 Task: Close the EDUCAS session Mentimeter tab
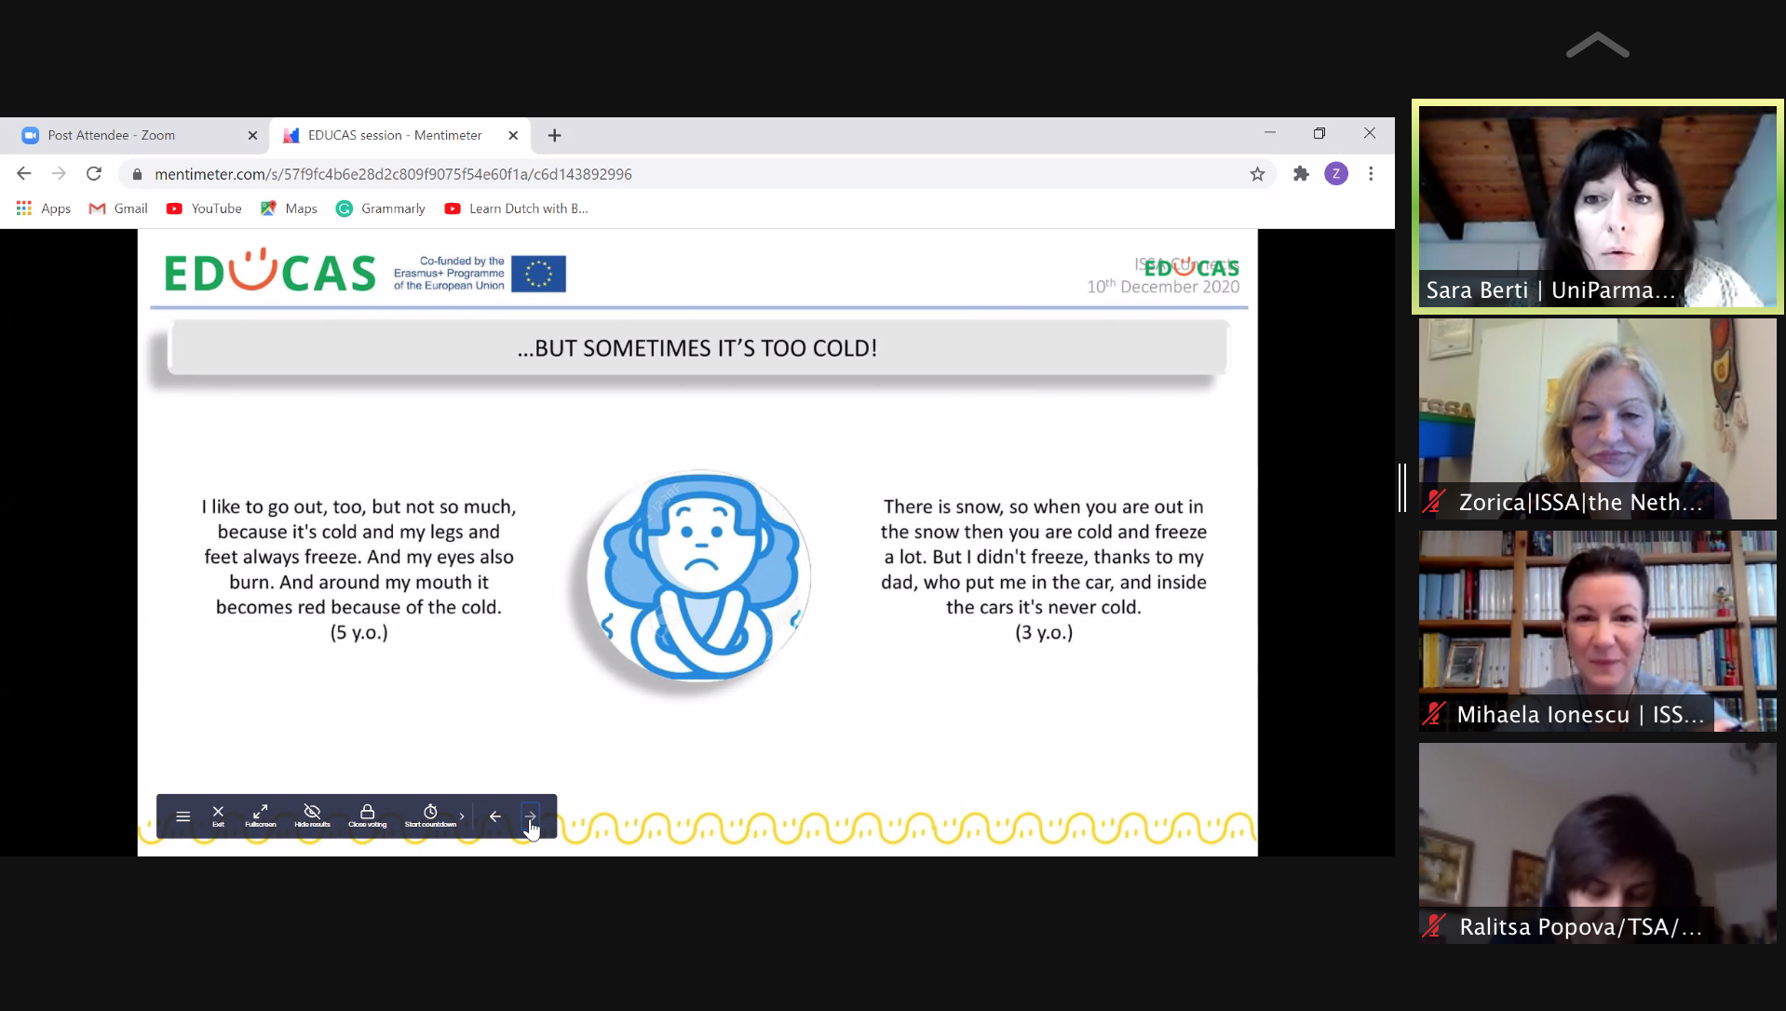tap(513, 135)
